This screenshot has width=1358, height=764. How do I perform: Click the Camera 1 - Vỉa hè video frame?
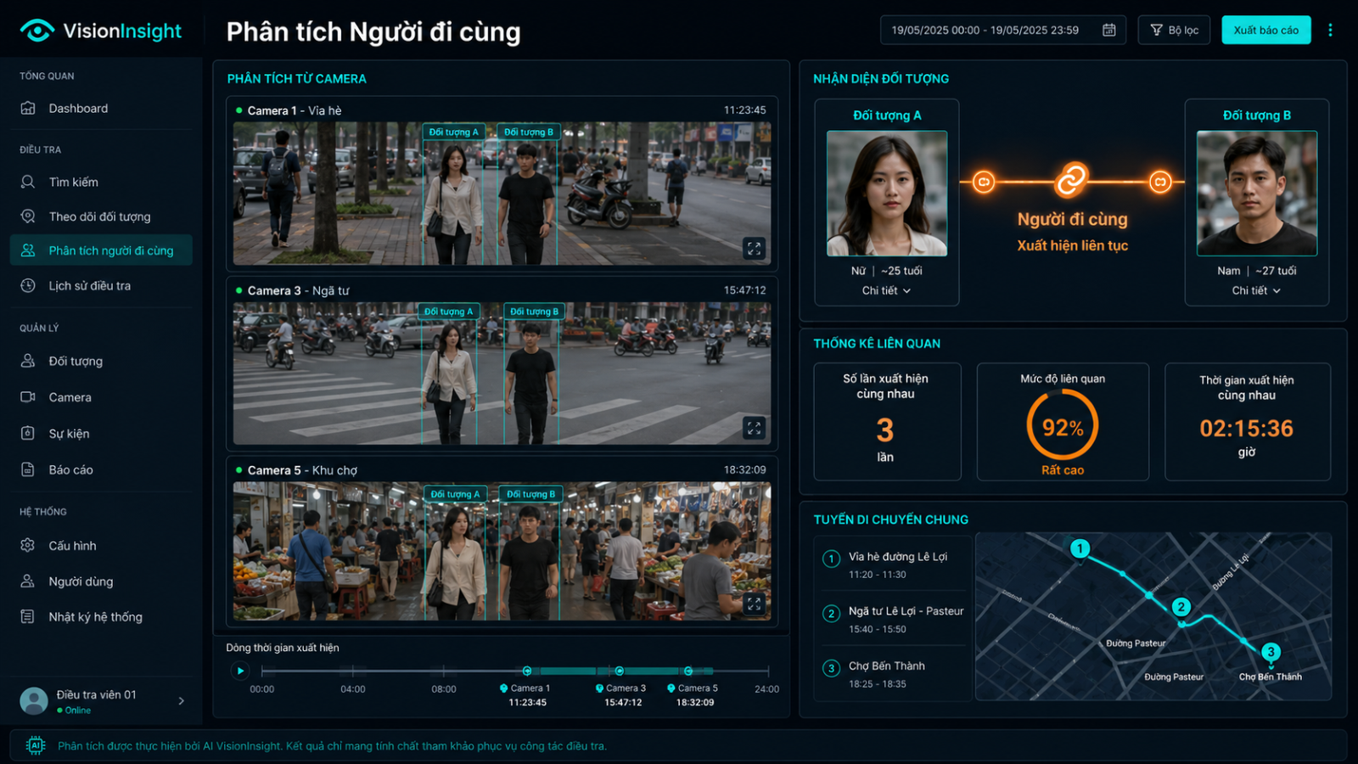tap(502, 194)
